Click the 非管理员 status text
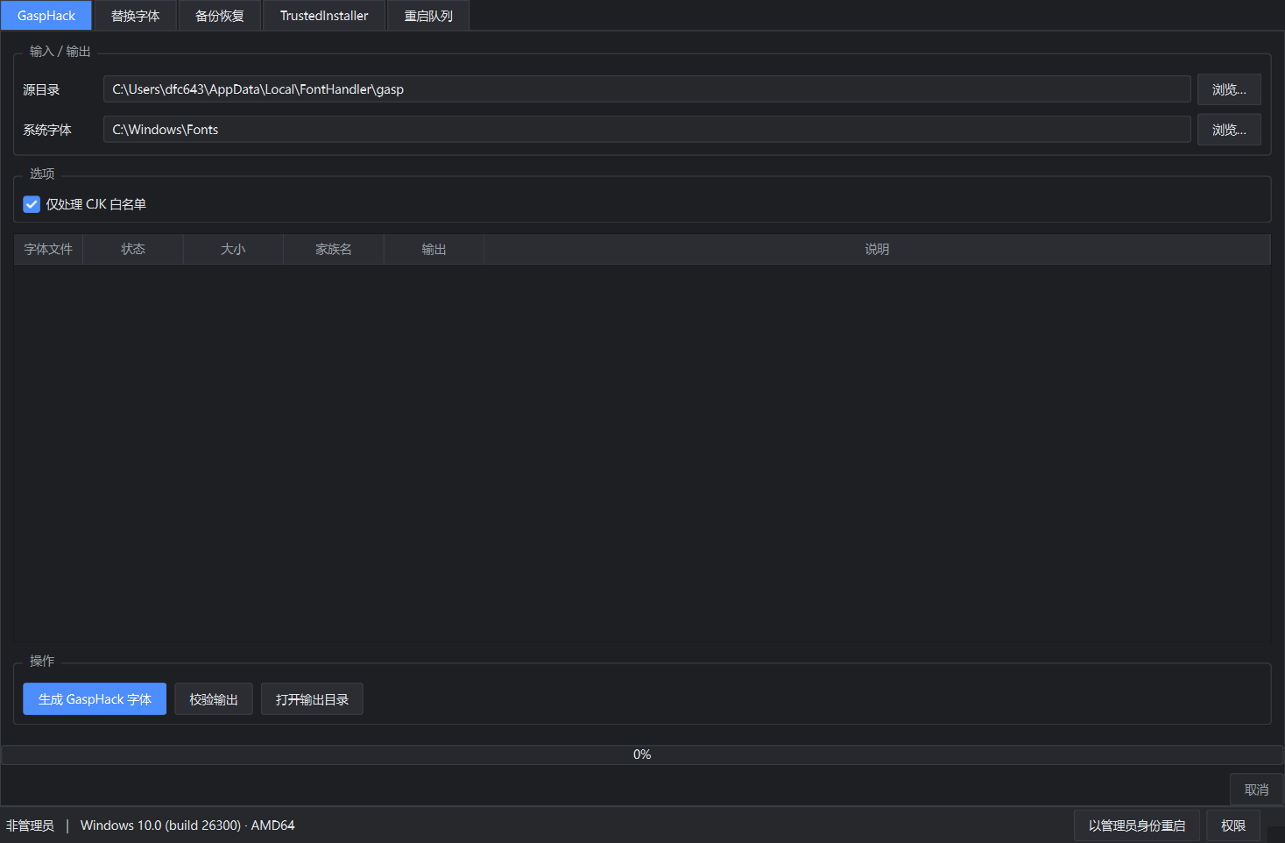This screenshot has width=1285, height=843. click(30, 825)
